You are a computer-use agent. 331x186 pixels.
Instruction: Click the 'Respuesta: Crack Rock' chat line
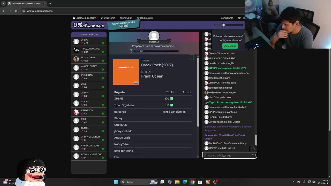(225, 137)
